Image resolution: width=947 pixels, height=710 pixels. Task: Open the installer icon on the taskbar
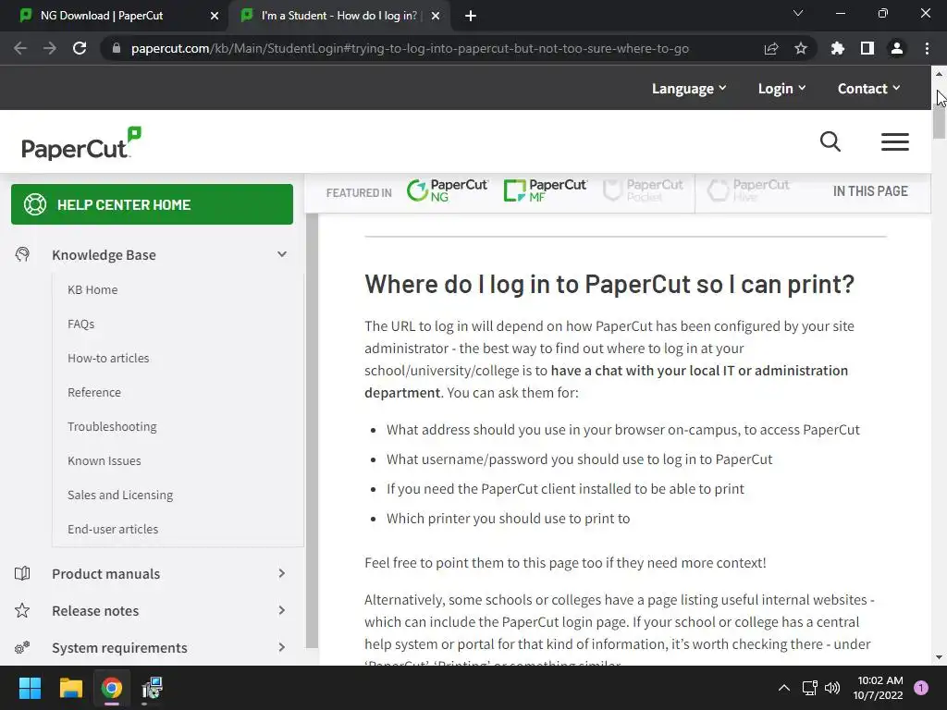pos(153,688)
